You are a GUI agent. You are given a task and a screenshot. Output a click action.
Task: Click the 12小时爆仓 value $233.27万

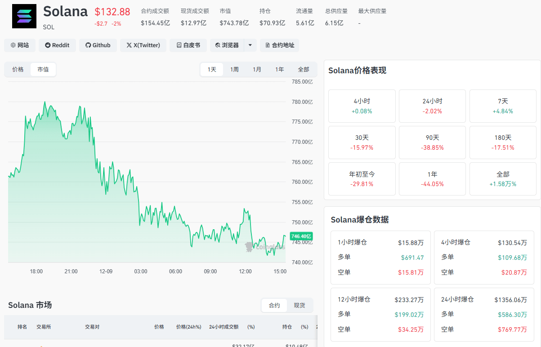point(409,300)
